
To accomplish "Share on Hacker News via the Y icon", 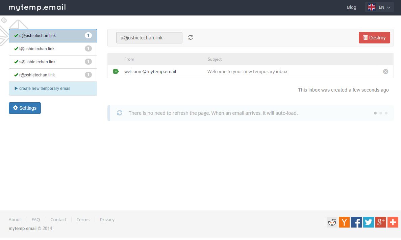I will tap(344, 222).
